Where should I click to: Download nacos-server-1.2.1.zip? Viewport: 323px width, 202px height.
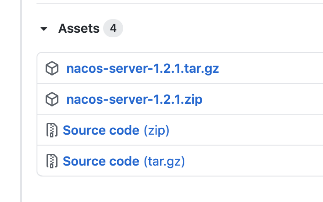click(x=134, y=100)
